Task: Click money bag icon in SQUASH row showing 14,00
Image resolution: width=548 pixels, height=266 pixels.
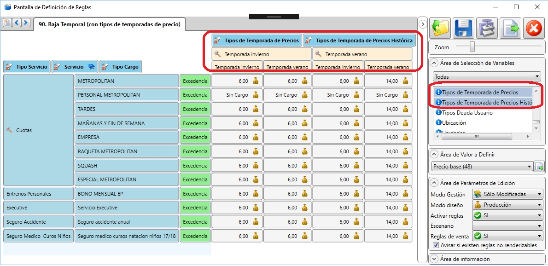Action: click(x=405, y=166)
